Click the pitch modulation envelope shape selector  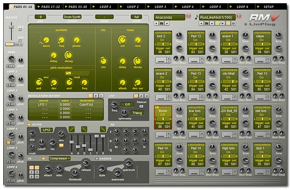tap(77, 73)
